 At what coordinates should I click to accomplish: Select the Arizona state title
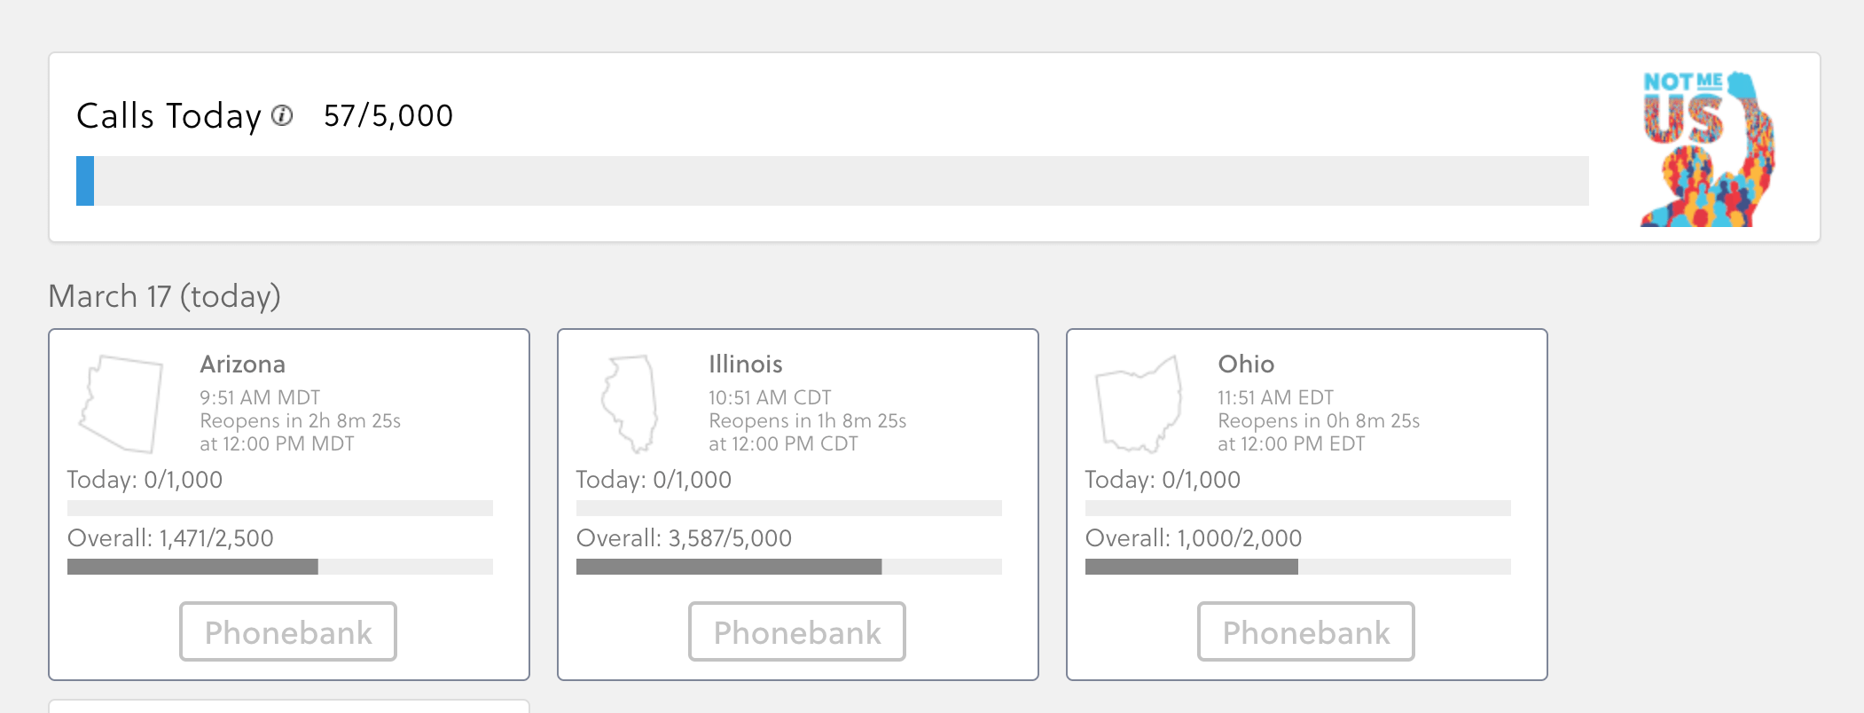[x=243, y=364]
